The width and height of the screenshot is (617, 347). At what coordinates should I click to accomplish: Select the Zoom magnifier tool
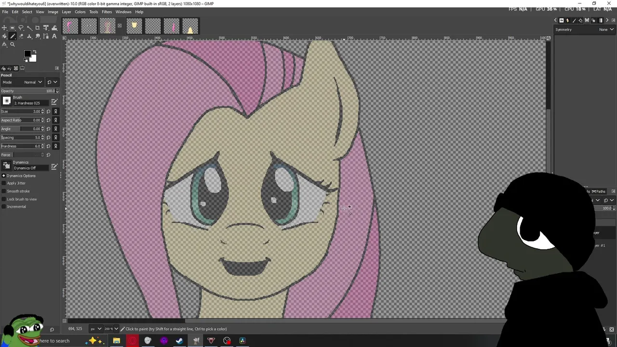13,44
